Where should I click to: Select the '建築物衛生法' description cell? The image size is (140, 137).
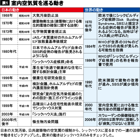coord(57,23)
